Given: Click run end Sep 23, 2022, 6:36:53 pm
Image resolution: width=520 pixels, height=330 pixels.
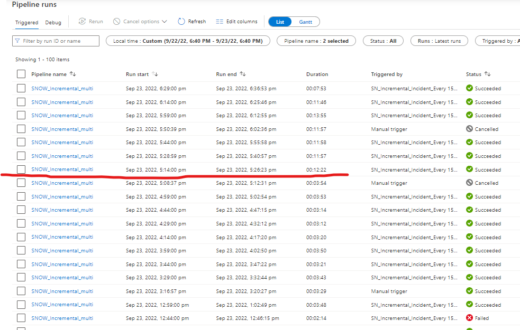Looking at the screenshot, I should click(246, 88).
